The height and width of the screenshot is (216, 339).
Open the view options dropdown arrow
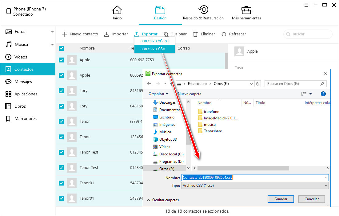pos(310,94)
